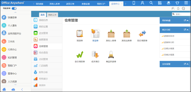The height and width of the screenshot is (92, 191).
Task: Click the T-shirt theme icon
Action: (x=177, y=3)
